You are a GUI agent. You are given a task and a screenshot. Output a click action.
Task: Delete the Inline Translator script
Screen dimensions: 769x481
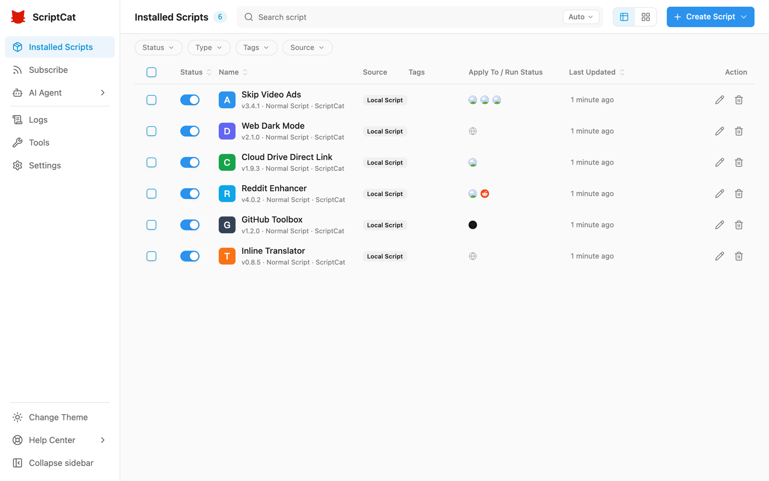click(x=739, y=256)
